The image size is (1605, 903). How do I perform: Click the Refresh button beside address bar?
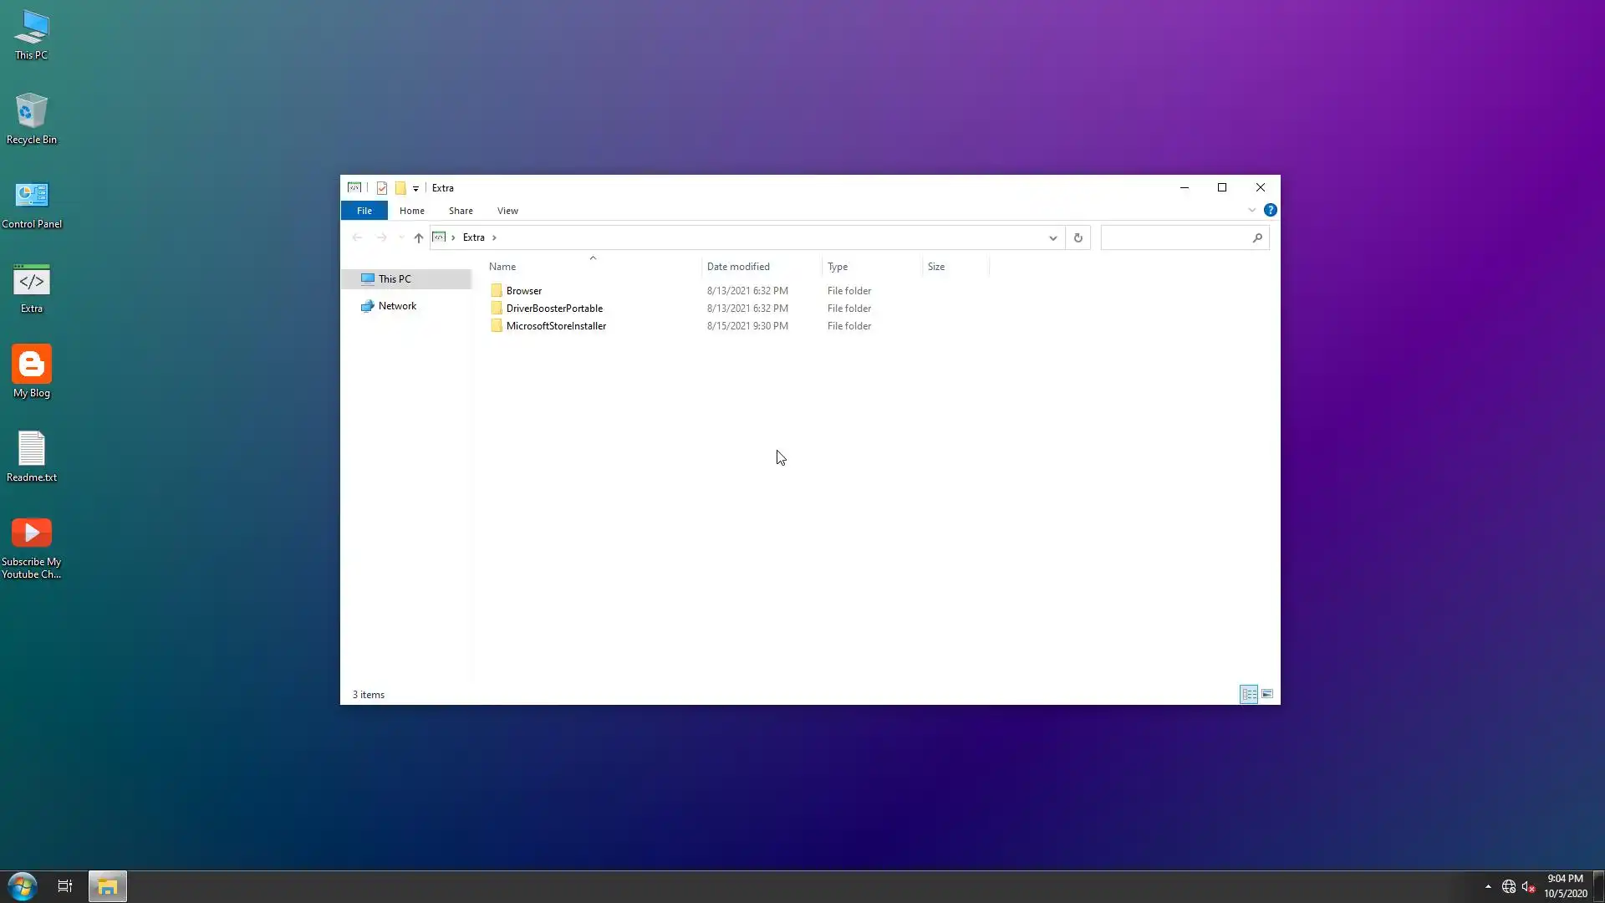1078,237
